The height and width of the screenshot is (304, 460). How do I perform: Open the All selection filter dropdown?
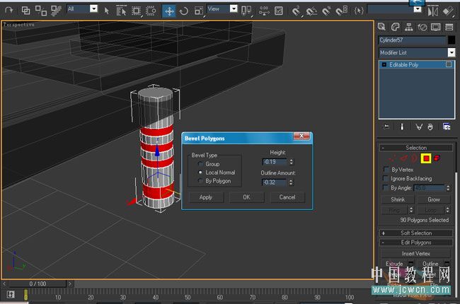93,8
